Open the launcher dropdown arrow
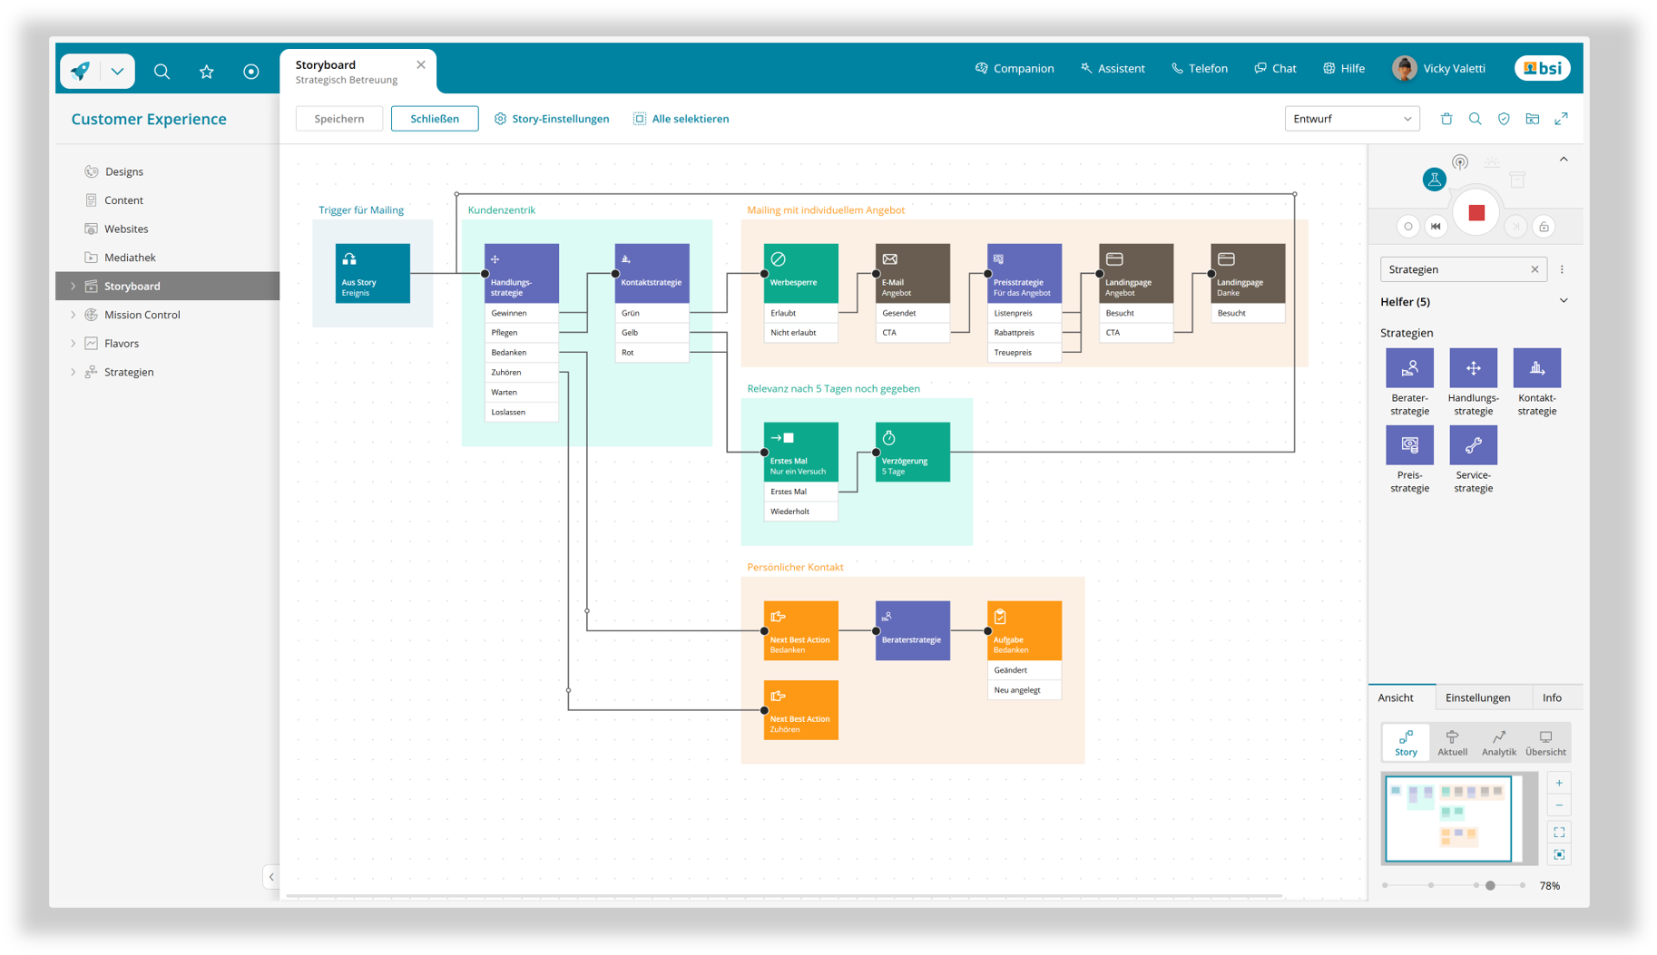Viewport: 1657px width, 955px height. click(117, 71)
